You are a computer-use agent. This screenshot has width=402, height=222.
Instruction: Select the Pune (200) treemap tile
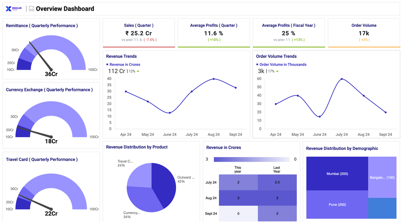pyautogui.click(x=337, y=205)
